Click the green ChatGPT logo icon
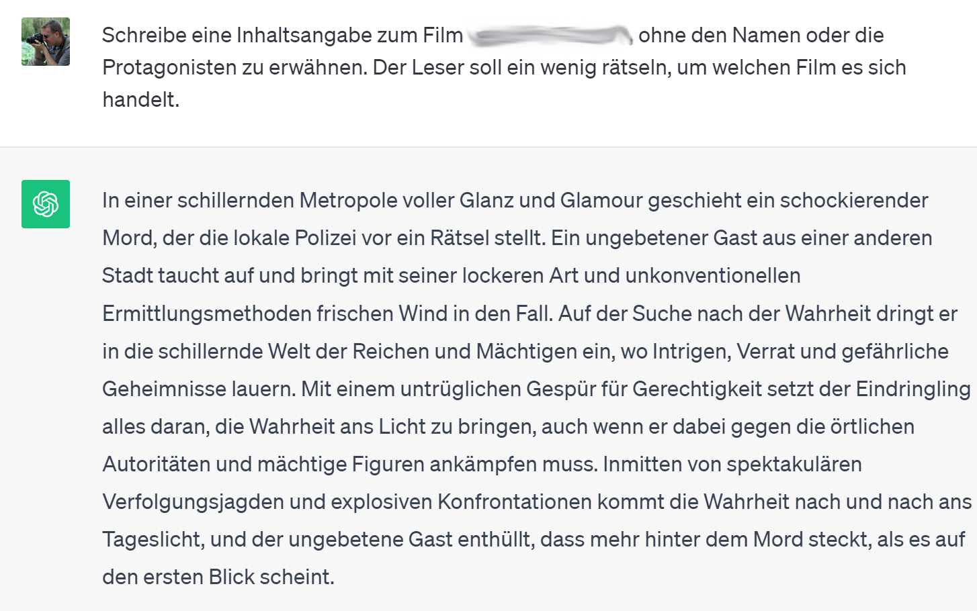The width and height of the screenshot is (977, 611). [46, 204]
